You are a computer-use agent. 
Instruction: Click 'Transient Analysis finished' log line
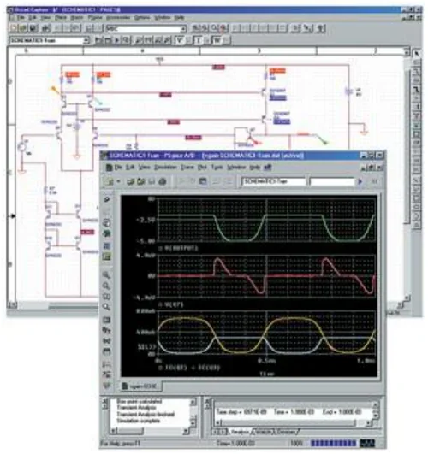(146, 414)
